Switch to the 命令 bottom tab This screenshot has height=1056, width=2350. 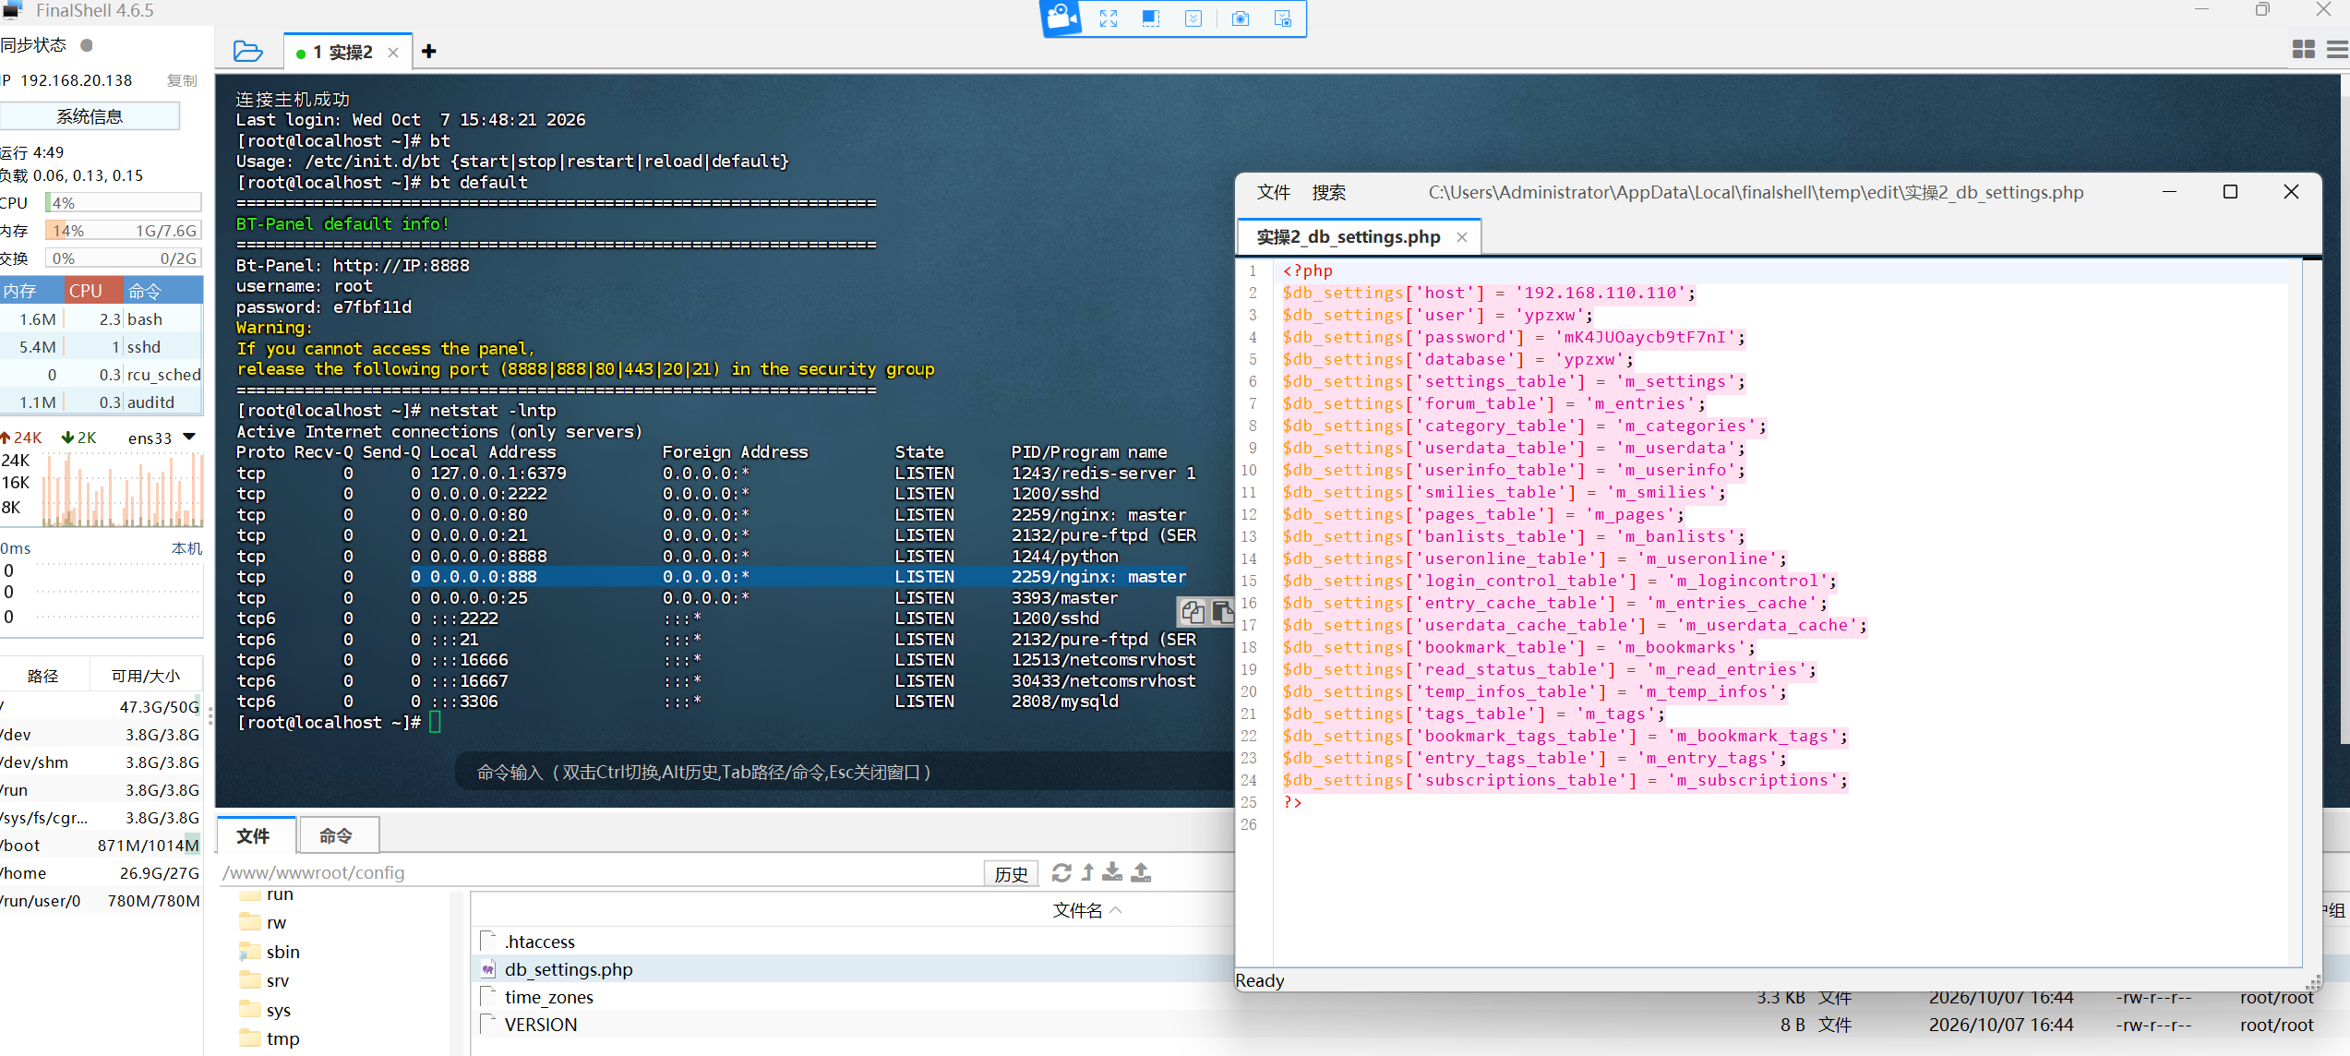tap(337, 836)
